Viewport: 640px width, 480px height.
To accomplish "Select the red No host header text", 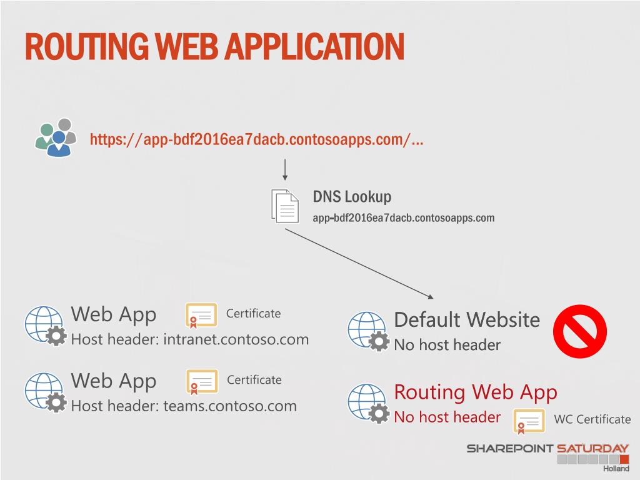I will (x=447, y=417).
